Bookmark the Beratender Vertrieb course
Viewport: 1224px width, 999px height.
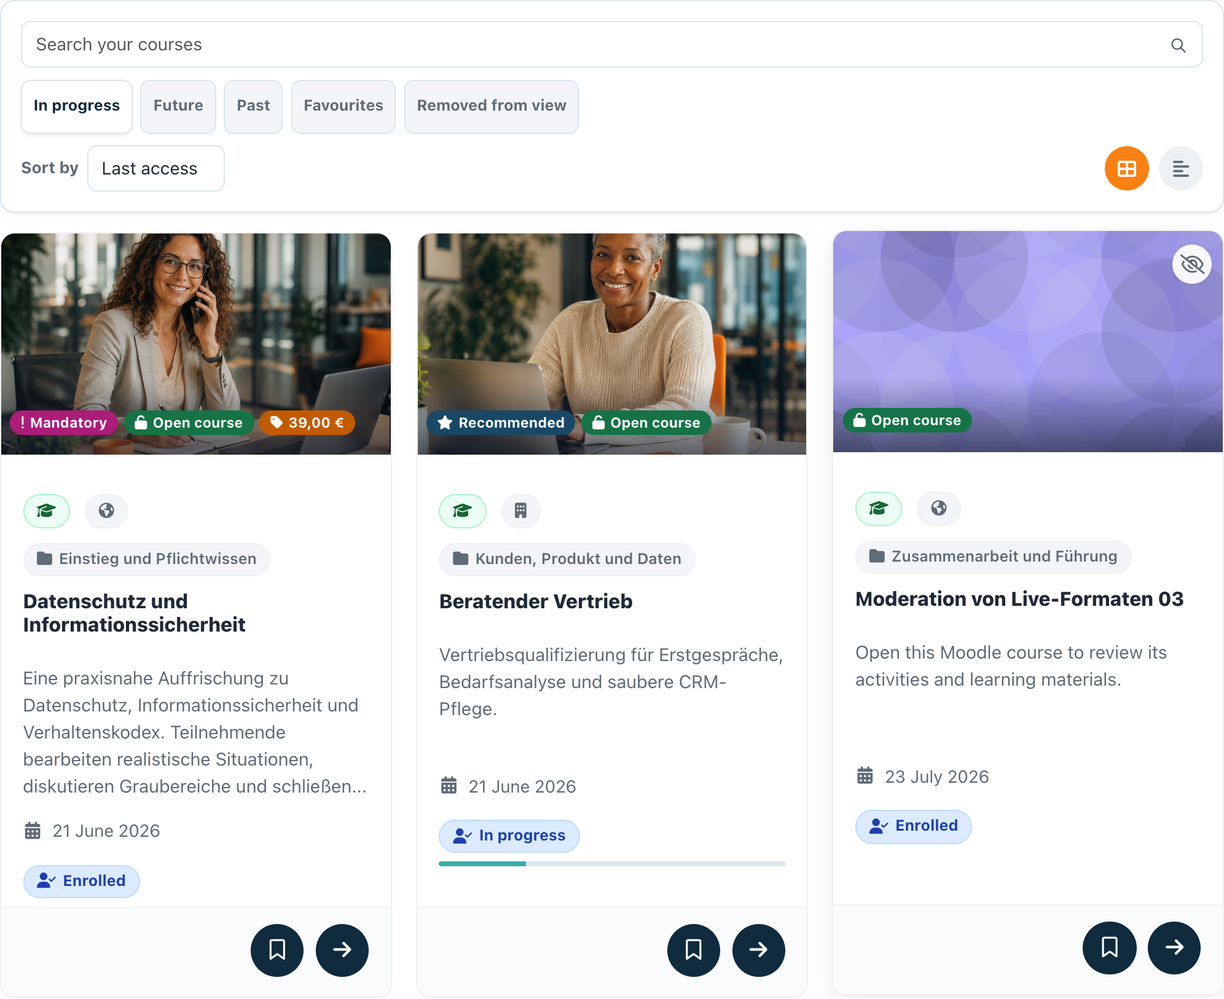694,950
